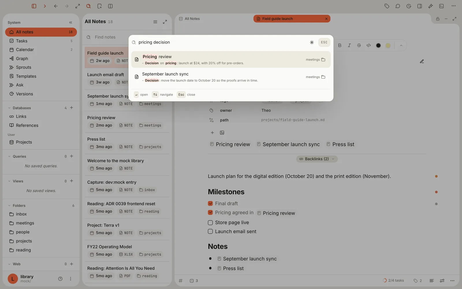
Task: Collapse the System sidebar with double chevron
Action: 71,23
